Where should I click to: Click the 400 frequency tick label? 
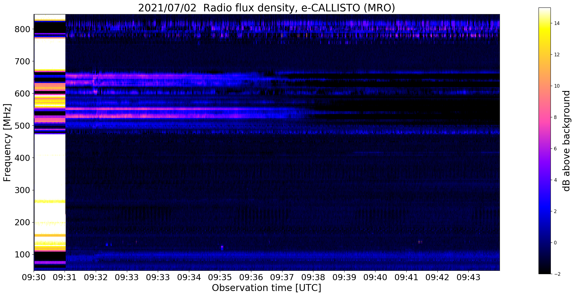[22, 158]
